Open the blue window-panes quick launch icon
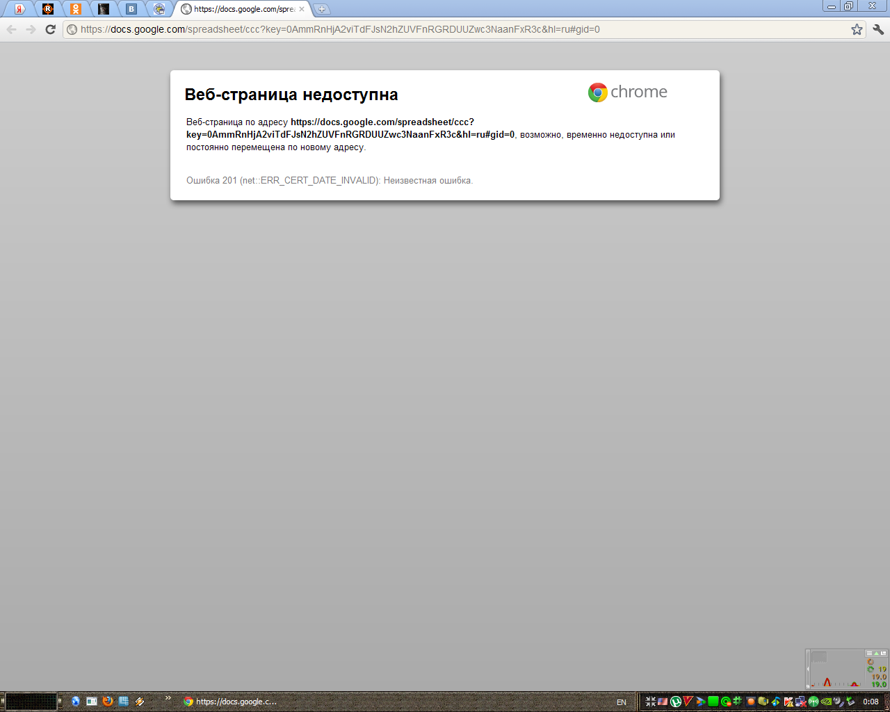 pos(124,702)
